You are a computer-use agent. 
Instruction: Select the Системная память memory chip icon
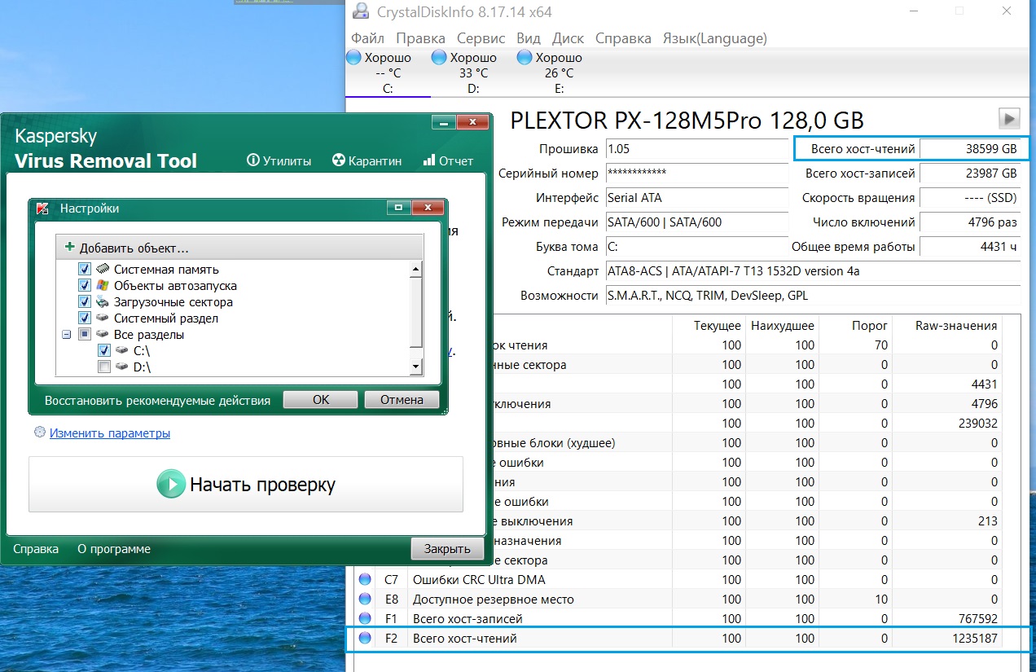[x=103, y=269]
